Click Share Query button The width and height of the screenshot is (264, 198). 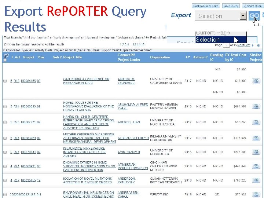click(x=253, y=6)
